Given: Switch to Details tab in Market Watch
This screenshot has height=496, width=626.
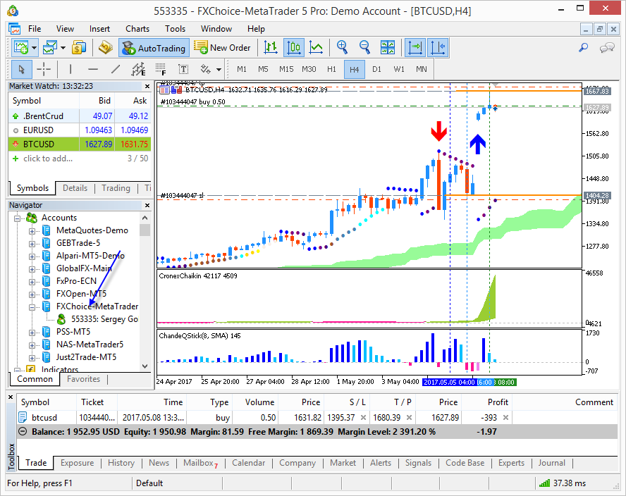Looking at the screenshot, I should [x=75, y=188].
